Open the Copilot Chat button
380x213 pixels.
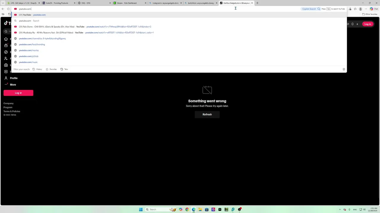373,9
